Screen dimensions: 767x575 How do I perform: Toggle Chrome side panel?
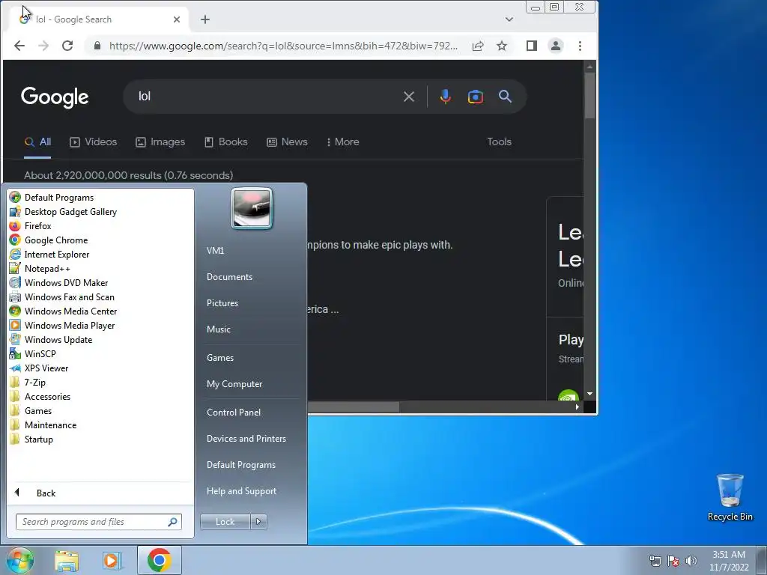pyautogui.click(x=532, y=46)
